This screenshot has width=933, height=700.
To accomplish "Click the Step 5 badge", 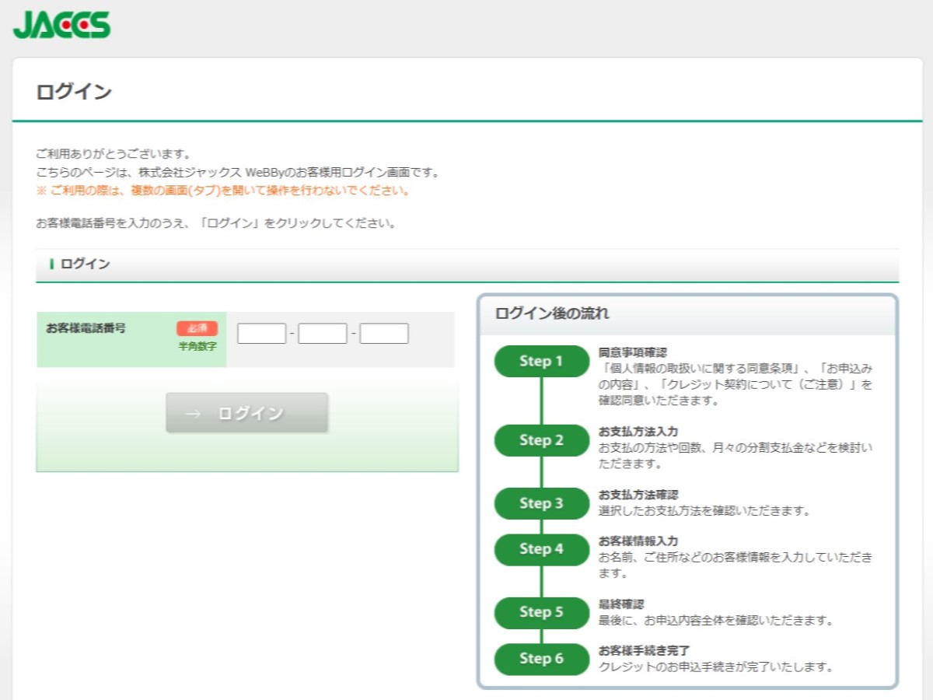I will pyautogui.click(x=541, y=612).
